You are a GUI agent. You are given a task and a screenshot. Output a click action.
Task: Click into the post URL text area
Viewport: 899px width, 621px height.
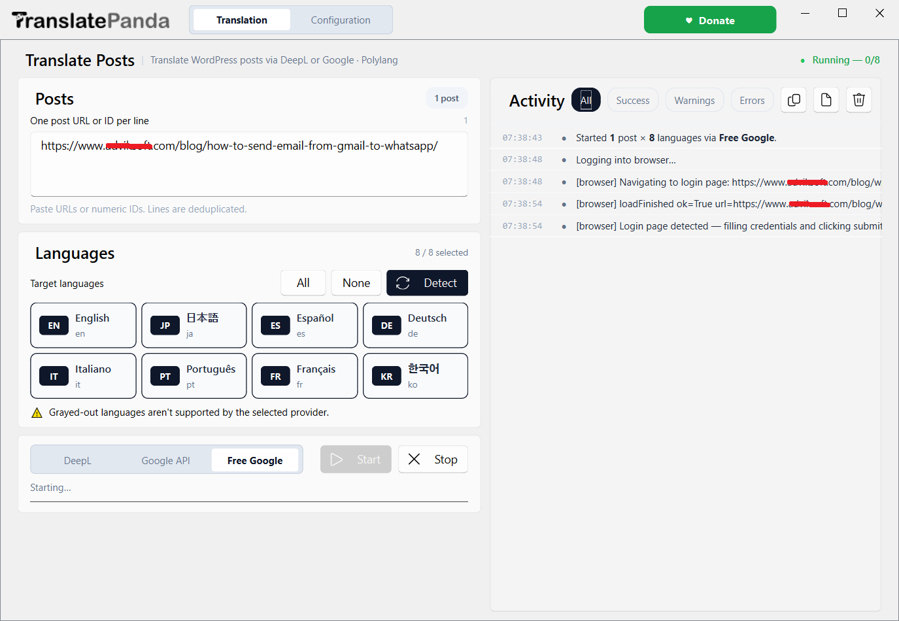(249, 164)
